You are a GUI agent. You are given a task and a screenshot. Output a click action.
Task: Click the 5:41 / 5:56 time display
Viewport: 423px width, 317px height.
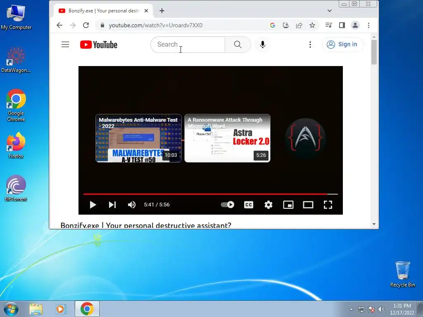click(x=157, y=205)
